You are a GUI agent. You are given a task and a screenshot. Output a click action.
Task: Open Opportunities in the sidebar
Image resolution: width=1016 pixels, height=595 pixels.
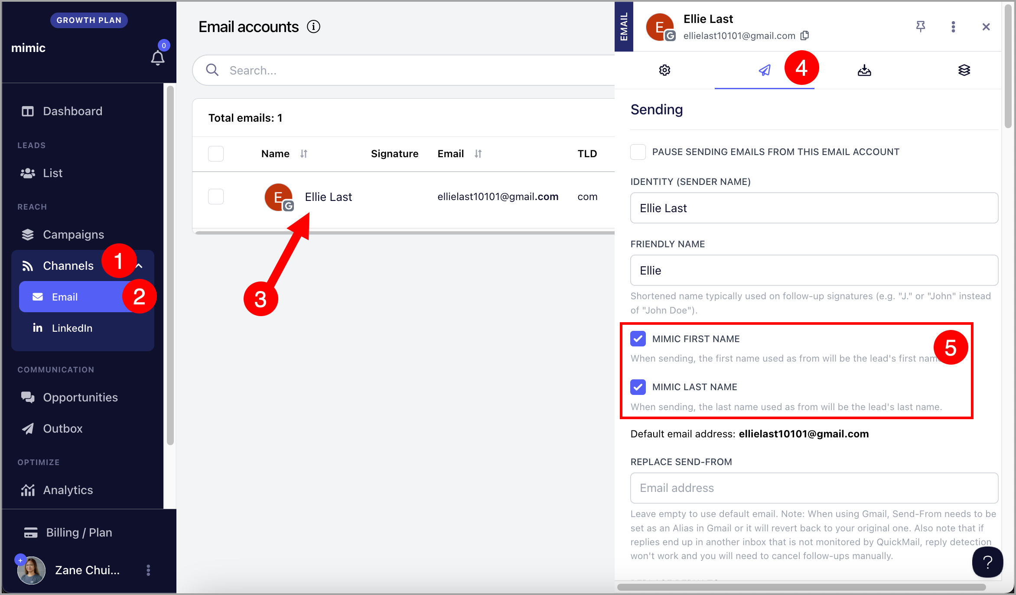click(80, 398)
